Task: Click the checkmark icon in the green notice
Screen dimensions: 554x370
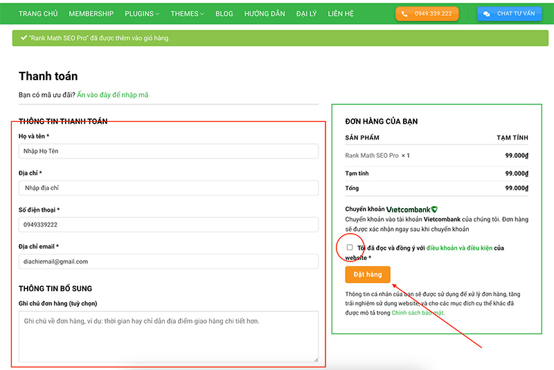Action: (24, 38)
